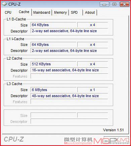Click the L1 I-Cache descriptor field
The width and height of the screenshot is (131, 146).
pos(69,51)
